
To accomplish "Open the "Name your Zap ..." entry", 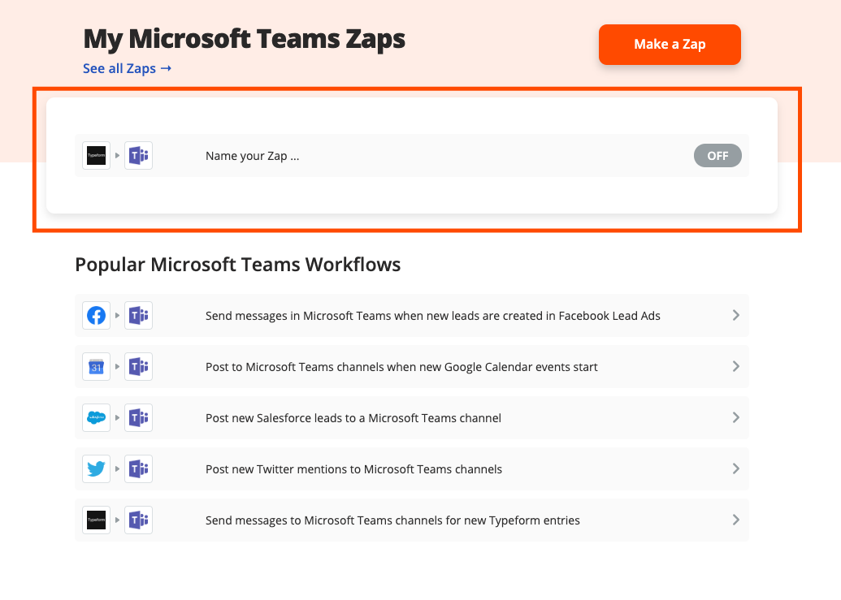I will pyautogui.click(x=252, y=156).
